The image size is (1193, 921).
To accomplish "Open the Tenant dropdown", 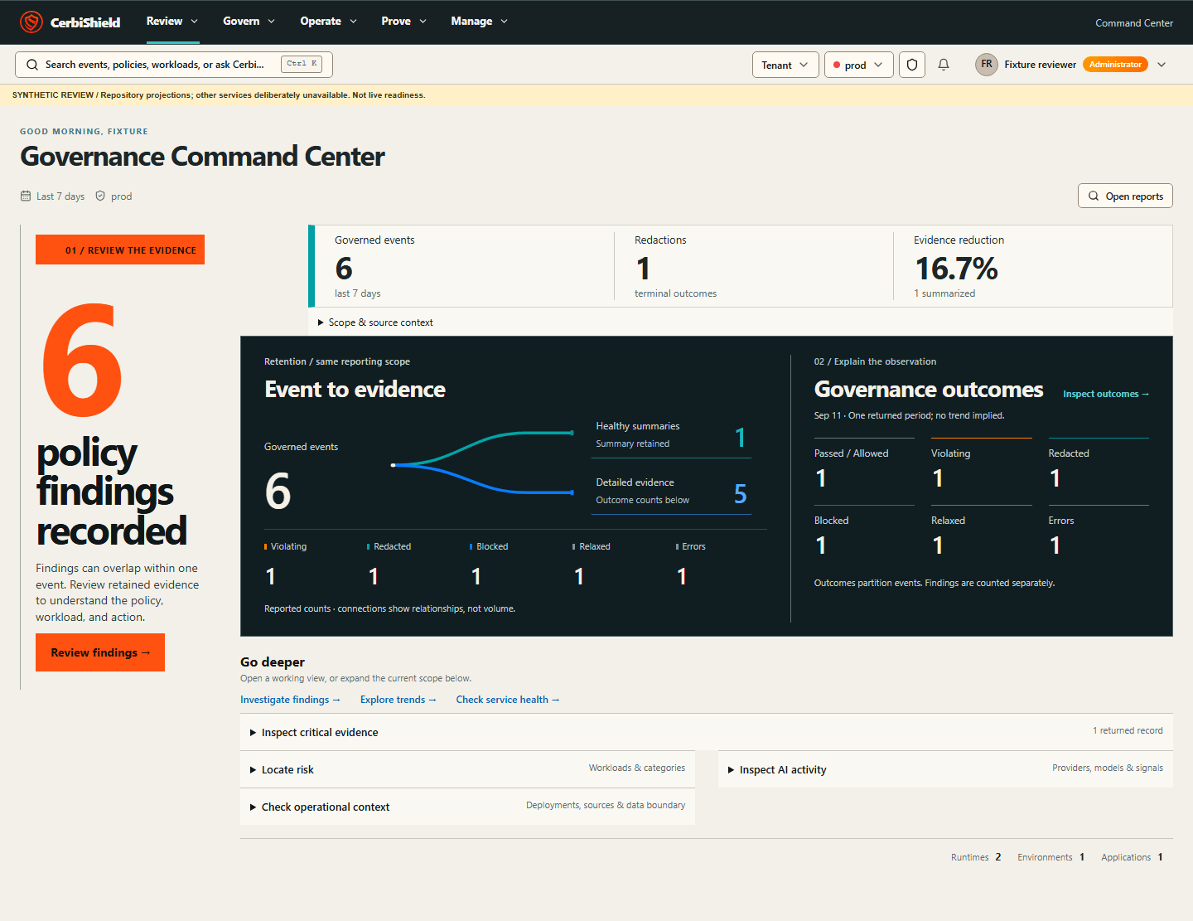I will click(x=785, y=65).
